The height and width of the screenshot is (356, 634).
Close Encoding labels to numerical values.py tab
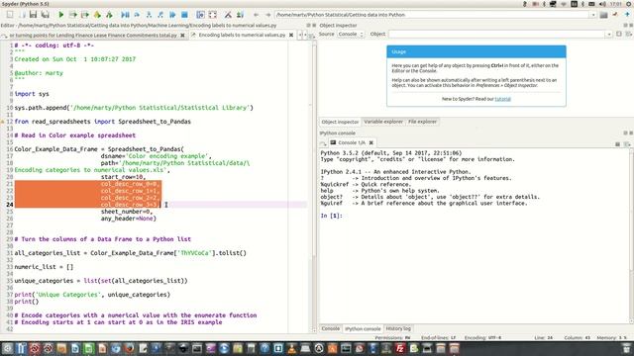290,36
